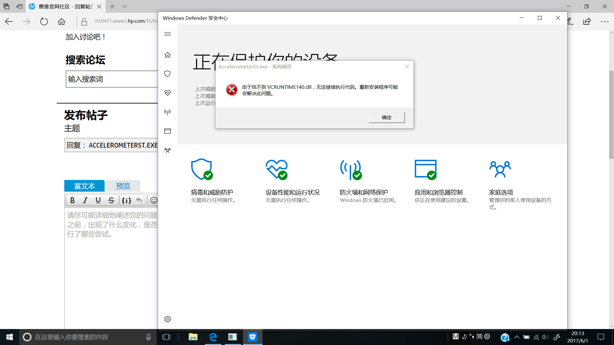The width and height of the screenshot is (614, 345).
Task: Click undo arrow in forum editor
Action: [x=139, y=200]
